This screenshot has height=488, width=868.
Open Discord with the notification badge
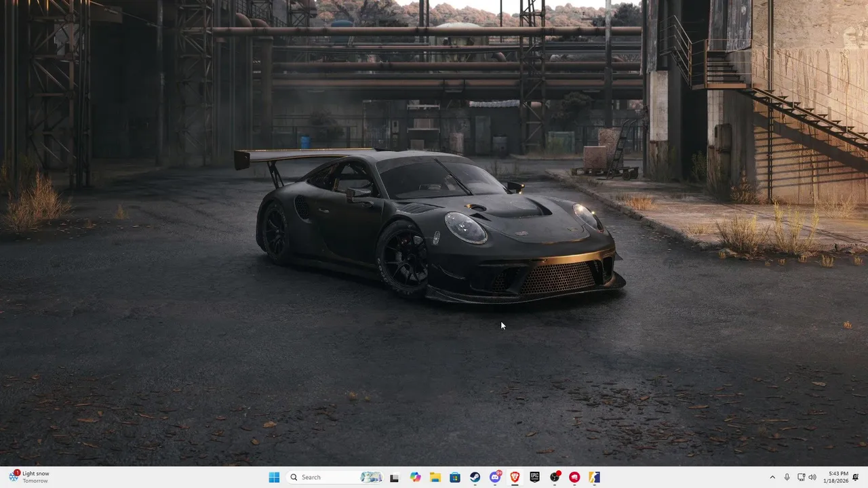click(495, 477)
